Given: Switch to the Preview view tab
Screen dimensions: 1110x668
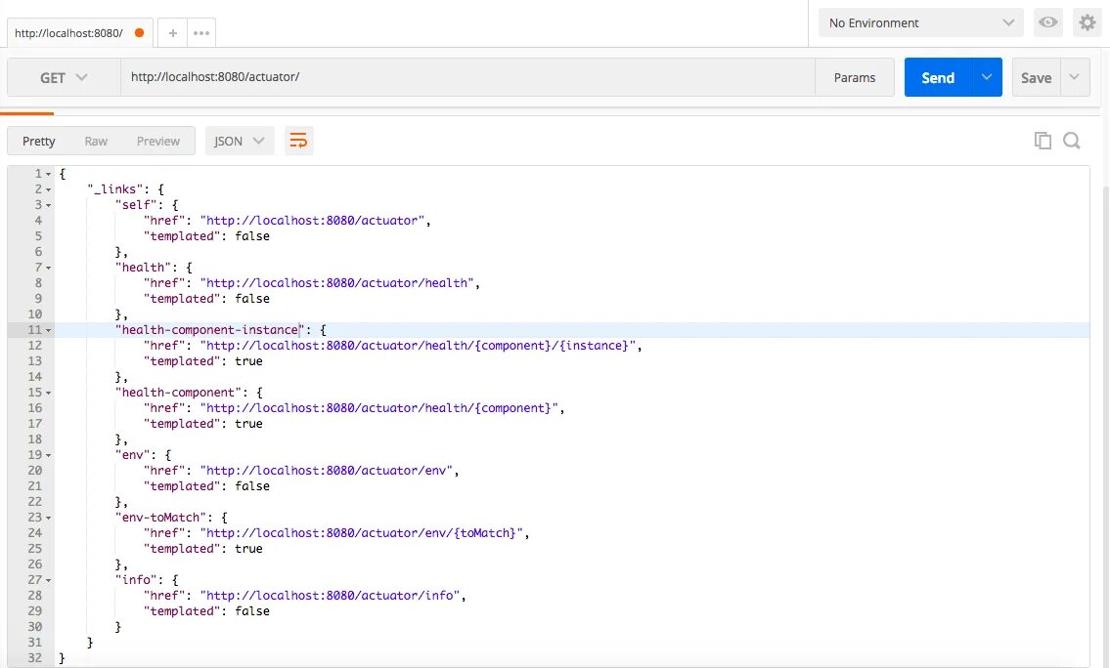Looking at the screenshot, I should (x=157, y=141).
